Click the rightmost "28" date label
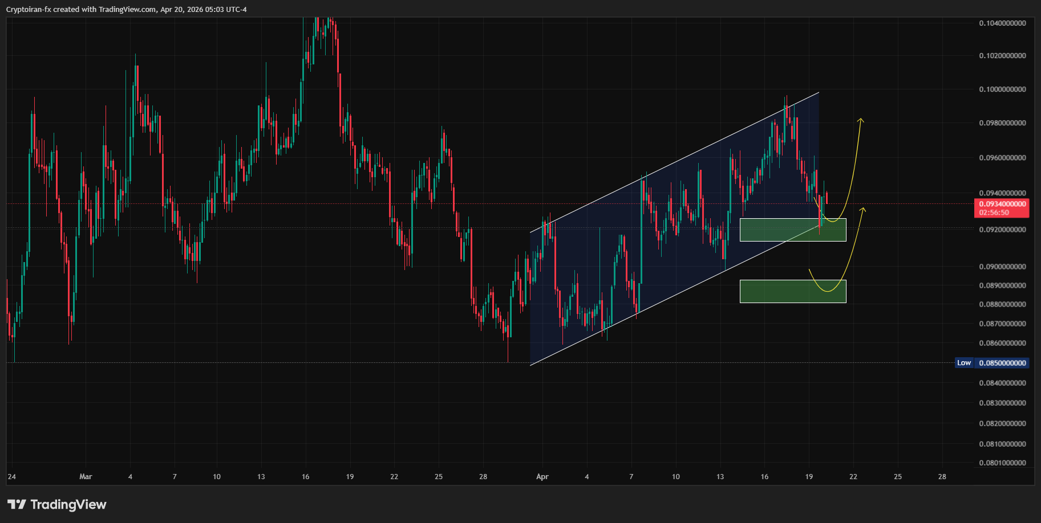The height and width of the screenshot is (523, 1041). (x=942, y=477)
